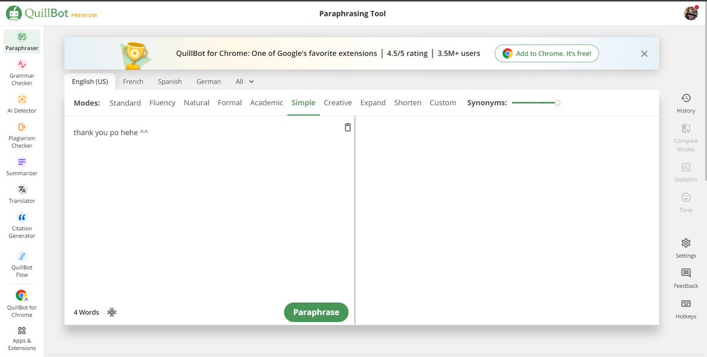Open Settings gear
The height and width of the screenshot is (357, 707).
click(686, 248)
